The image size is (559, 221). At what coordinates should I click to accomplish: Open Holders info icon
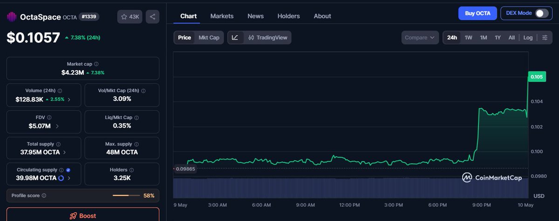[x=131, y=170]
